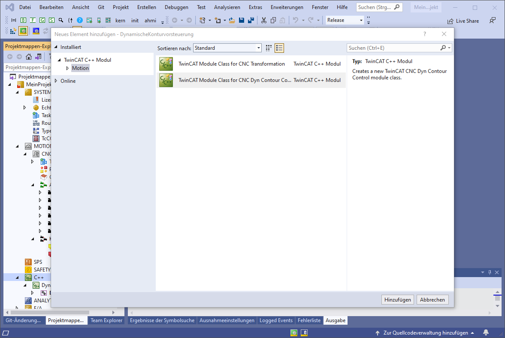
Task: Open the Bearbeiten menu
Action: (x=51, y=7)
